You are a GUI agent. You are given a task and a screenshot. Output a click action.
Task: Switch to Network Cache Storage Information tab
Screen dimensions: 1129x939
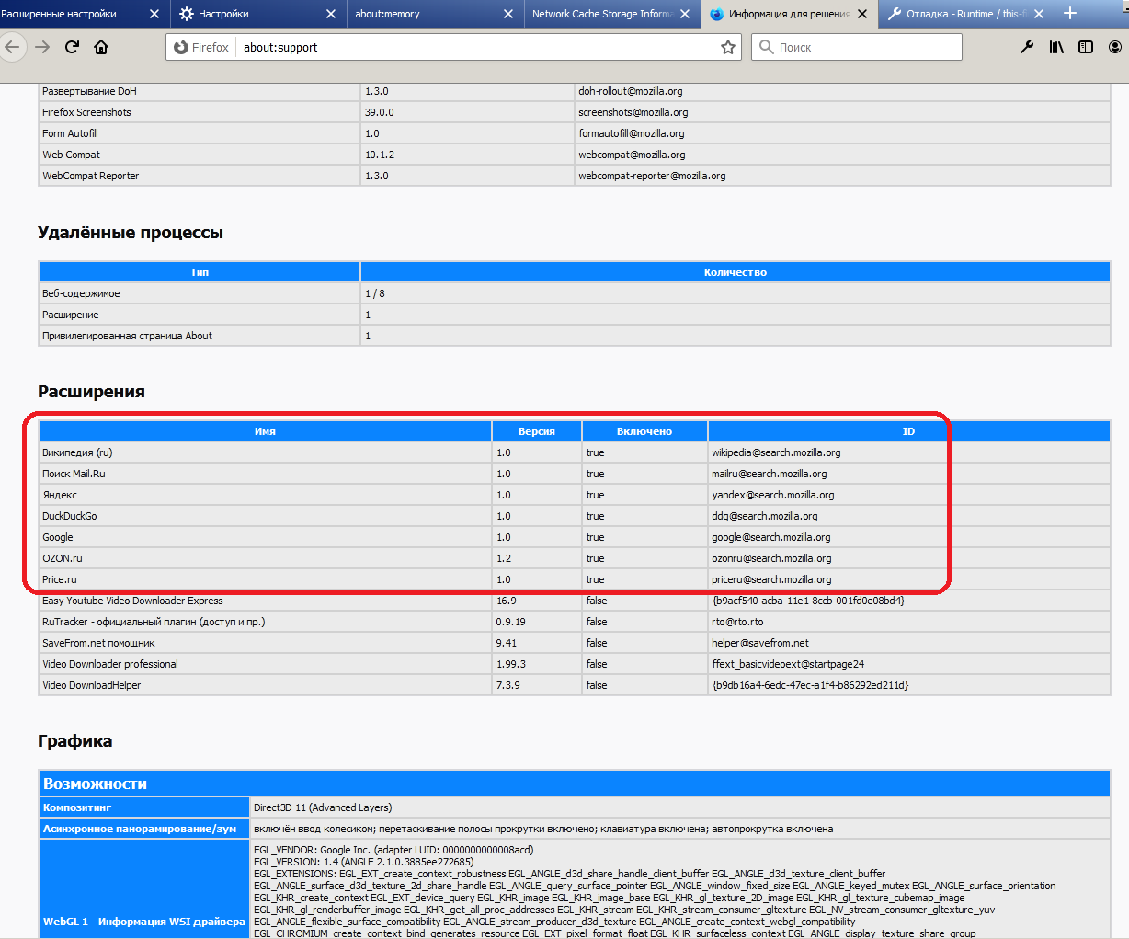click(x=602, y=14)
